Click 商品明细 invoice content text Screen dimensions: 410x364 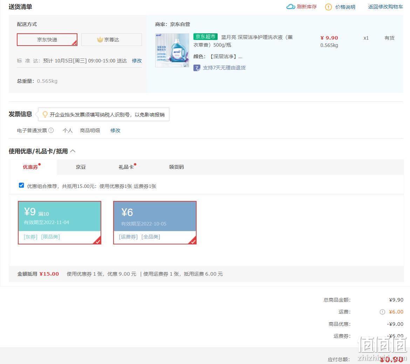click(x=90, y=130)
